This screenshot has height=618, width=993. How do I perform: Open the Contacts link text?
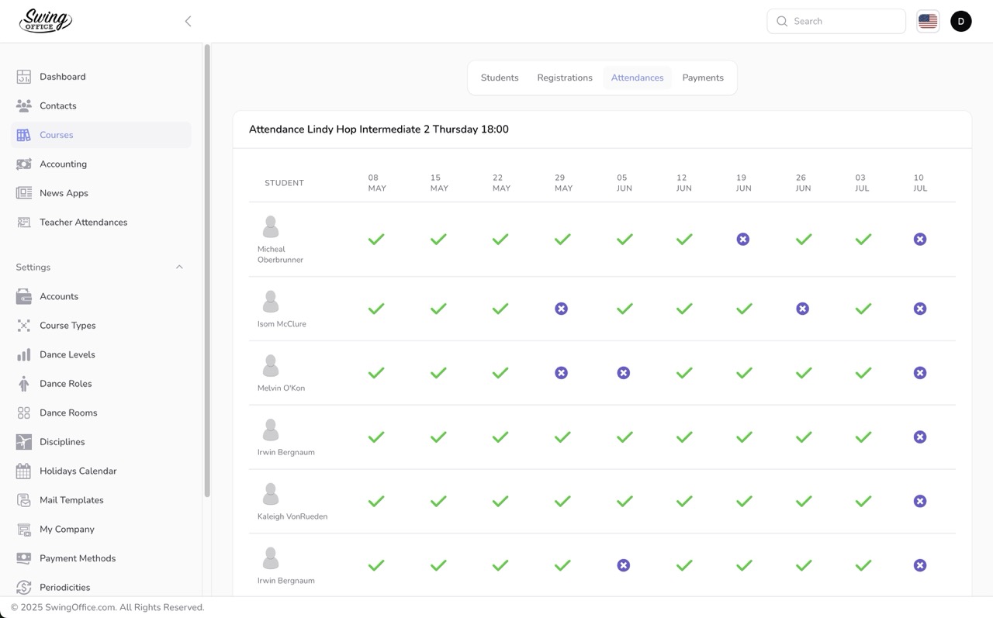(x=58, y=105)
